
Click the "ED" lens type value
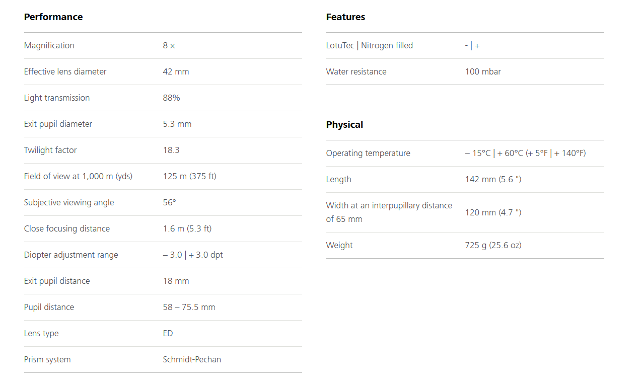[168, 334]
